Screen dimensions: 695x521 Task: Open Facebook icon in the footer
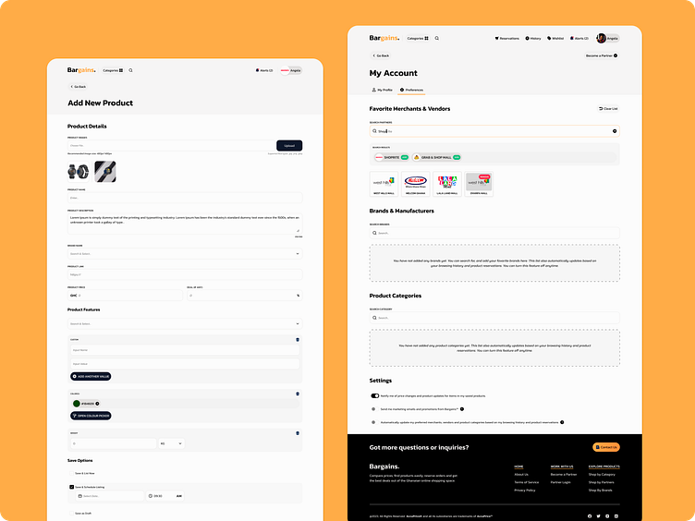click(x=590, y=516)
